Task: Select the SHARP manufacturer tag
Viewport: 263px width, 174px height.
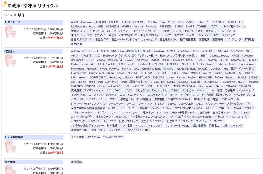Action: 190,26
